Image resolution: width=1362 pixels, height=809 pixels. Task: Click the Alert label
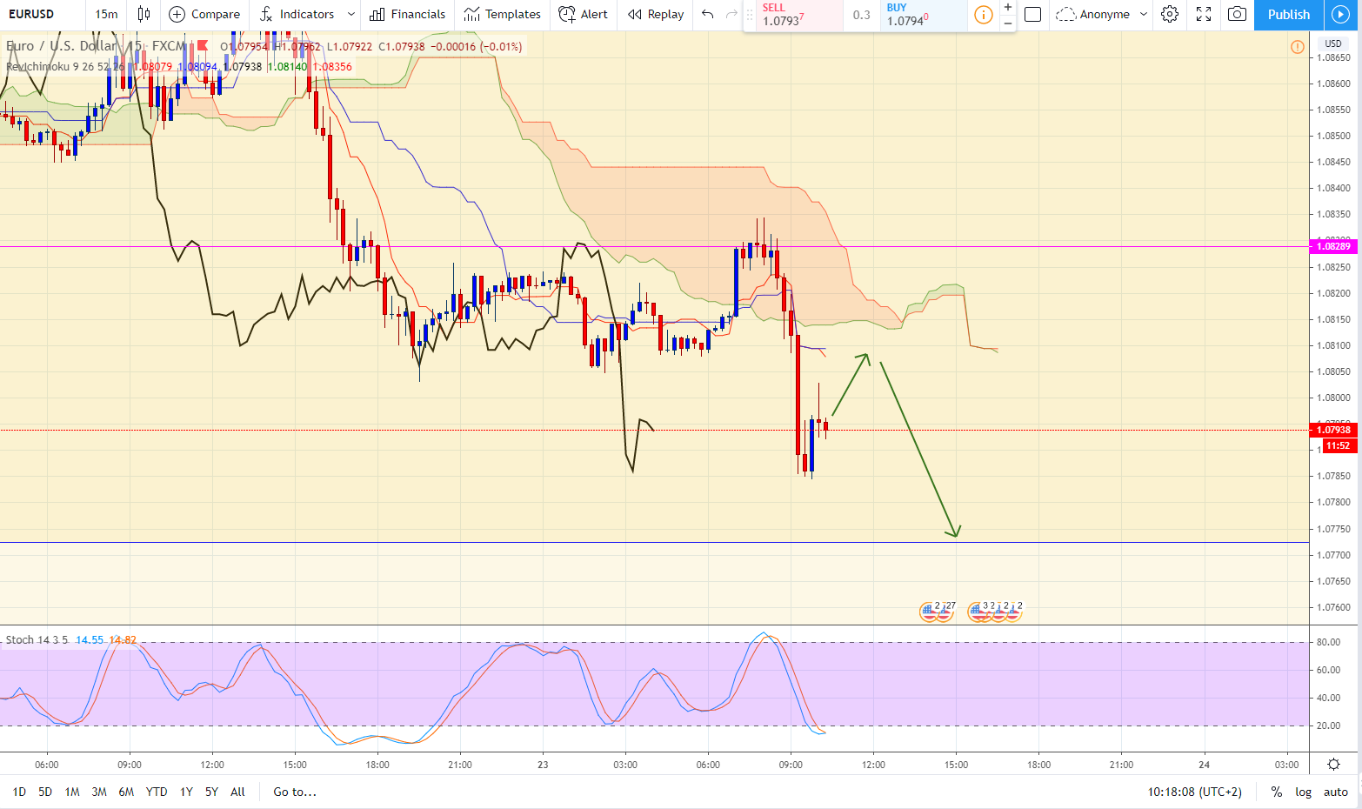pos(594,14)
